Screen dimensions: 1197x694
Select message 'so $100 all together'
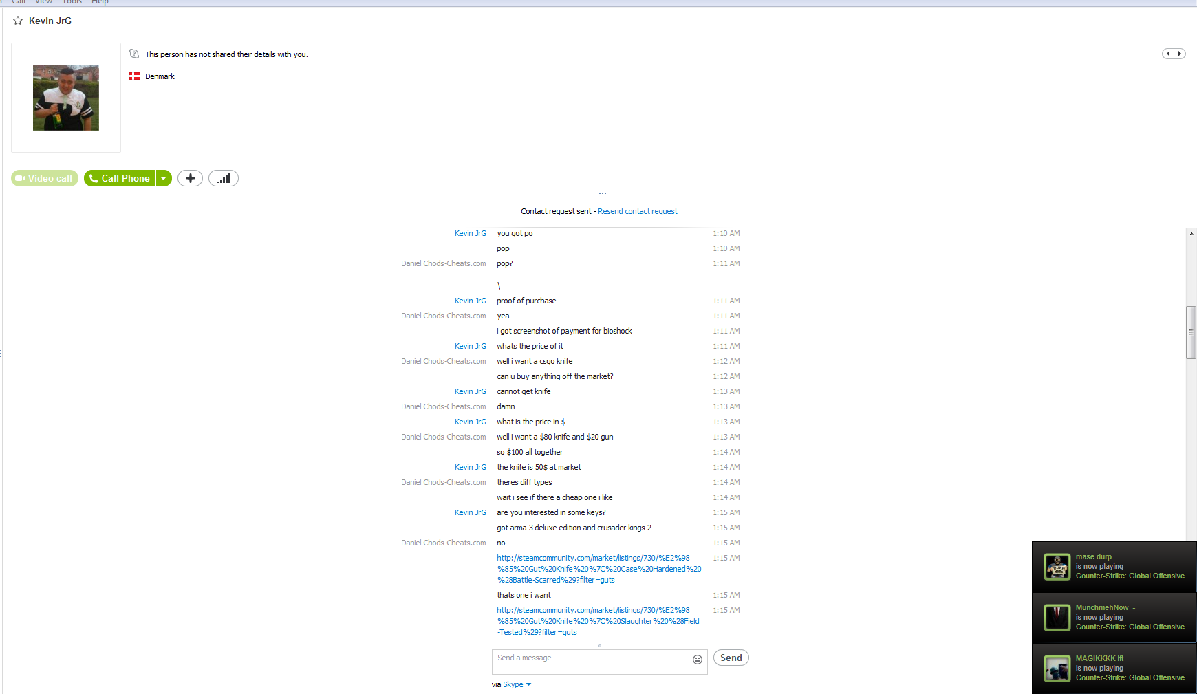coord(530,452)
